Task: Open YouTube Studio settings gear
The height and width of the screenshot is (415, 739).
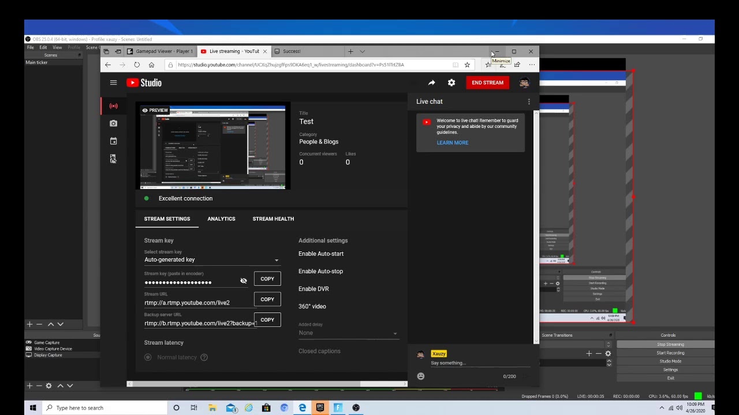Action: click(x=451, y=82)
